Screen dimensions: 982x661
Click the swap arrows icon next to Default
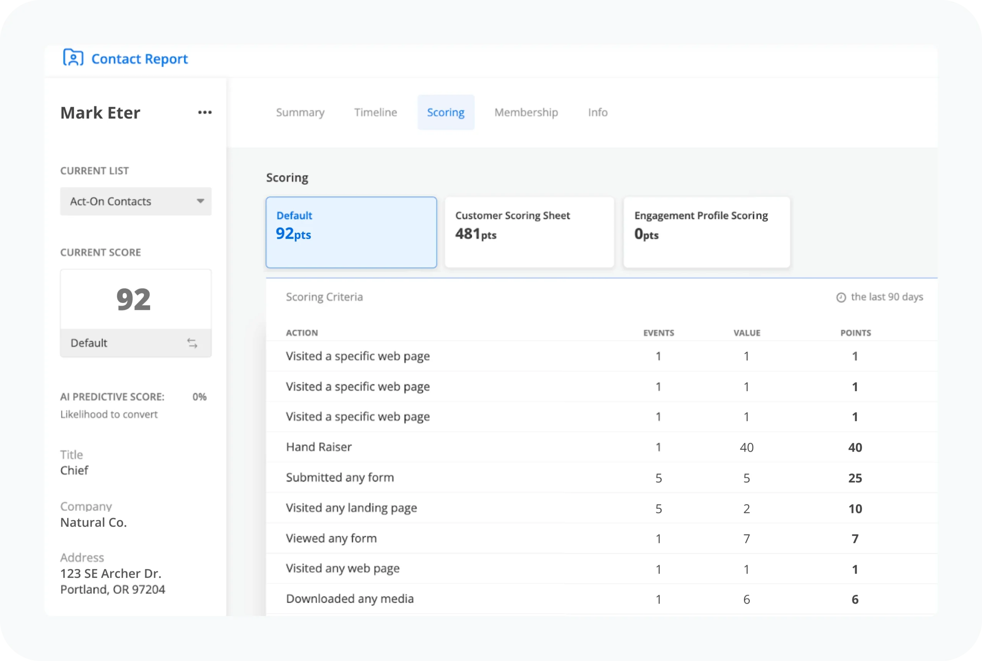click(192, 343)
